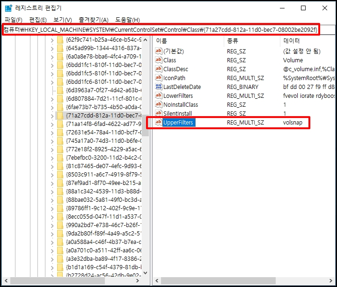Click the folder icon of {645ad99b-1344 key
Screen dimensions: 337x287
click(60, 48)
